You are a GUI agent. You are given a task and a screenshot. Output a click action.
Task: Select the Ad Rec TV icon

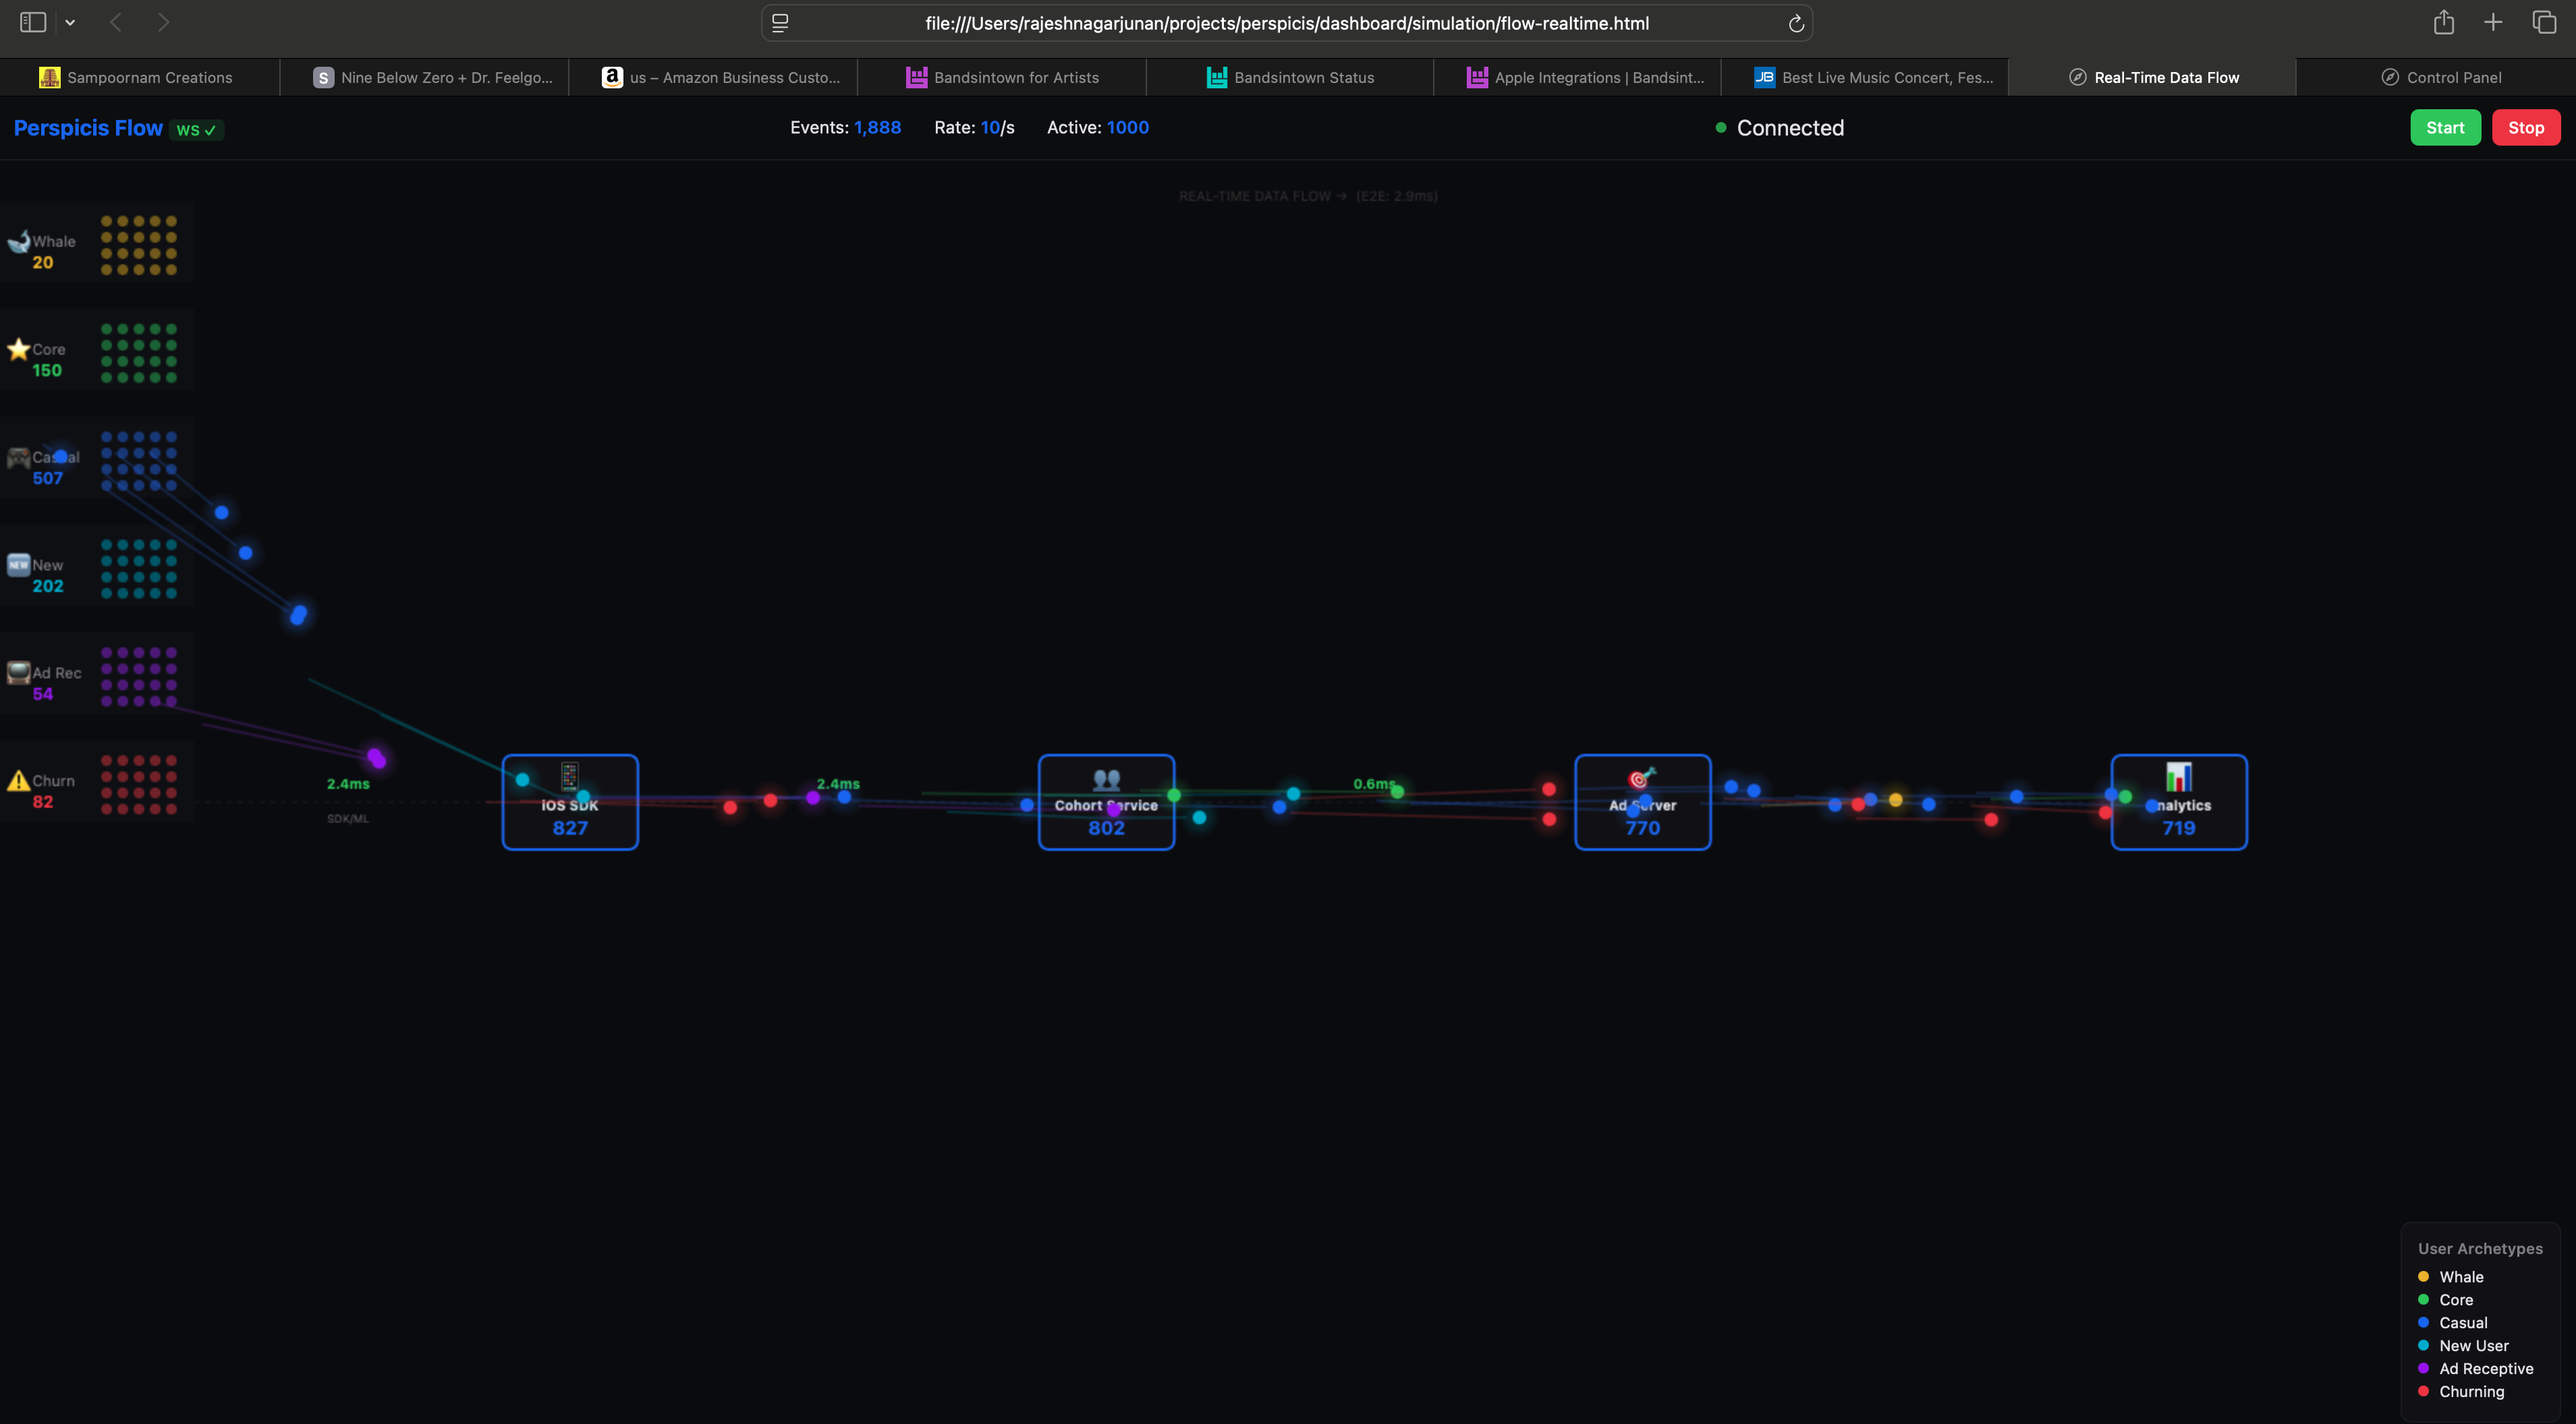click(x=18, y=672)
